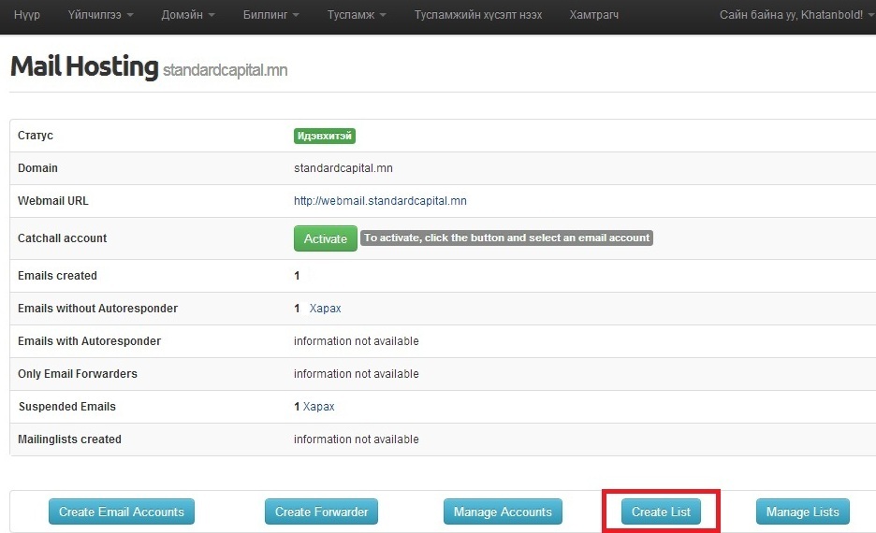Viewport: 876px width, 533px height.
Task: Open the webmail.standardcapital.mn link
Action: click(x=380, y=201)
